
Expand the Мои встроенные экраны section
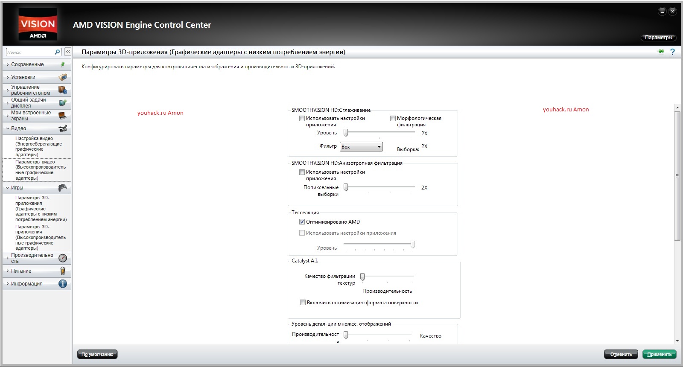pyautogui.click(x=30, y=116)
